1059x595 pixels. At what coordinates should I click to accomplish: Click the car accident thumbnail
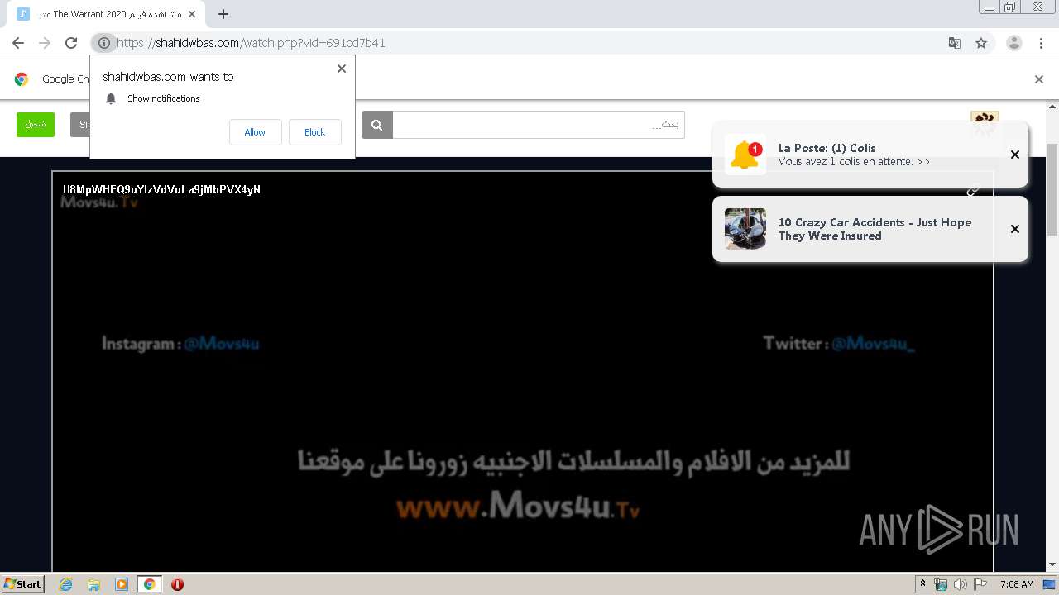[745, 229]
